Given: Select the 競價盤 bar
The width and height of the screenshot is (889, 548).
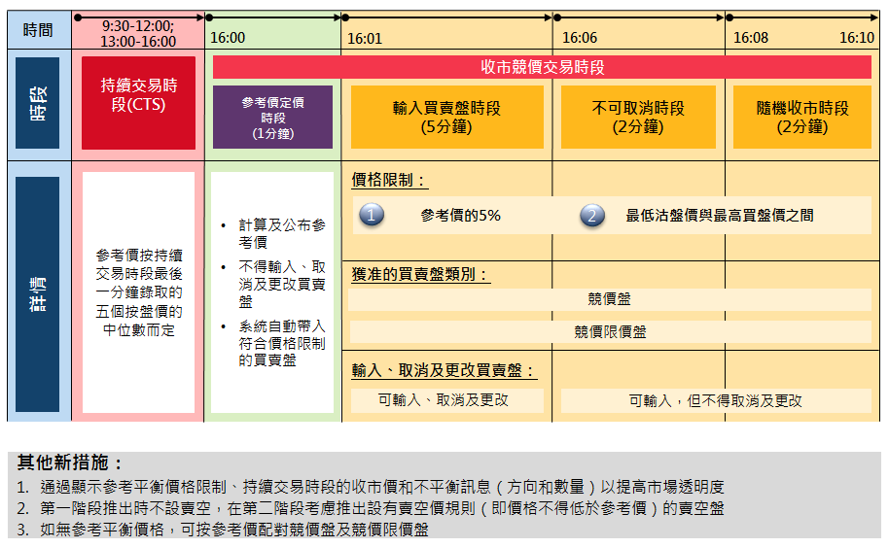Looking at the screenshot, I should (610, 299).
